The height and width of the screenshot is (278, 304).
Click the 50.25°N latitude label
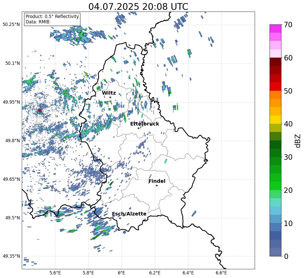click(11, 24)
